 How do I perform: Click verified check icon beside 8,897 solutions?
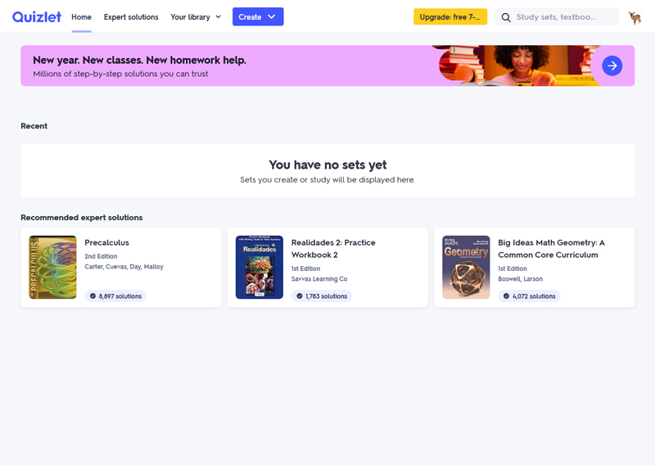tap(93, 296)
